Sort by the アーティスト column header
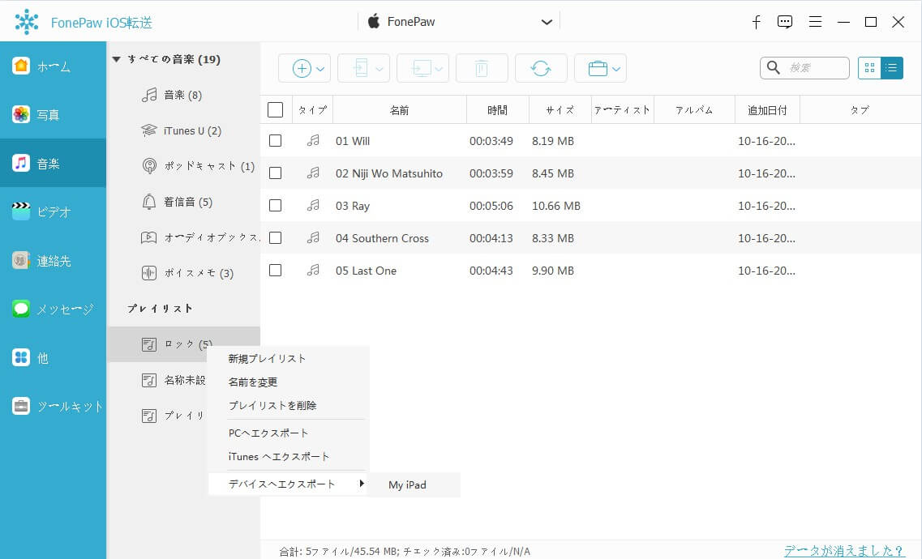The width and height of the screenshot is (922, 559). click(x=622, y=110)
